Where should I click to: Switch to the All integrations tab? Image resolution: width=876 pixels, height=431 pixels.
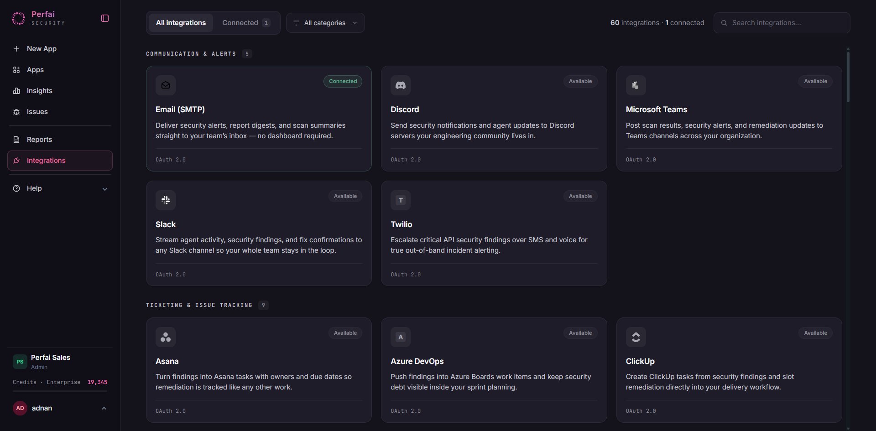[x=181, y=23]
